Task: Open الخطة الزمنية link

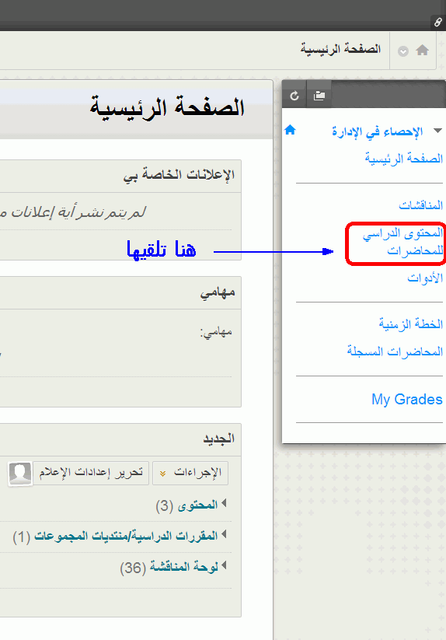Action: 410,323
